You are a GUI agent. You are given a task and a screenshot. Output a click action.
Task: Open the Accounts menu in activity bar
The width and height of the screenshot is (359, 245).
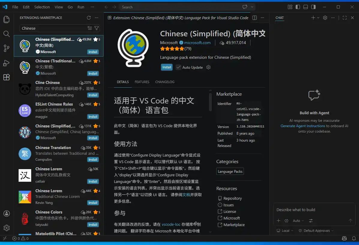(x=6, y=214)
